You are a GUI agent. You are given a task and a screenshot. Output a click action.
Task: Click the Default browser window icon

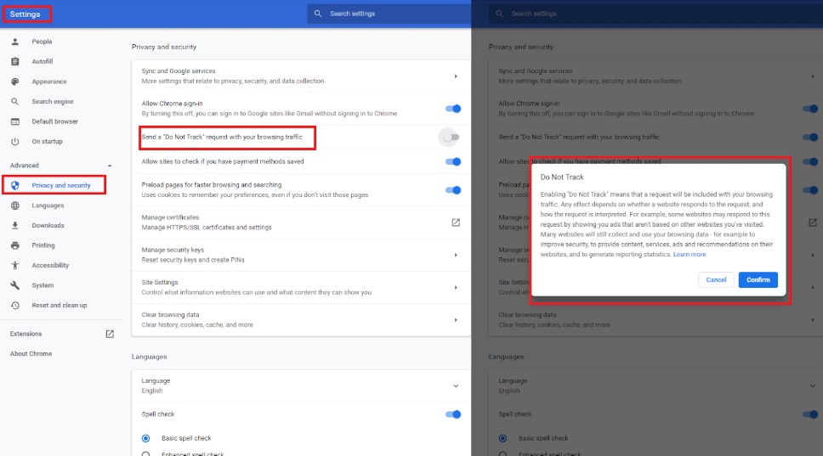click(x=15, y=121)
